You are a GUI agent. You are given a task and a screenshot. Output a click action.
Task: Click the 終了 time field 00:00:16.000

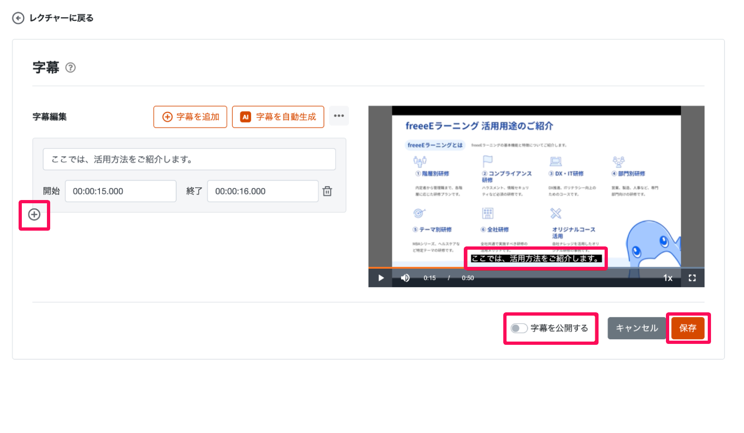pyautogui.click(x=263, y=191)
